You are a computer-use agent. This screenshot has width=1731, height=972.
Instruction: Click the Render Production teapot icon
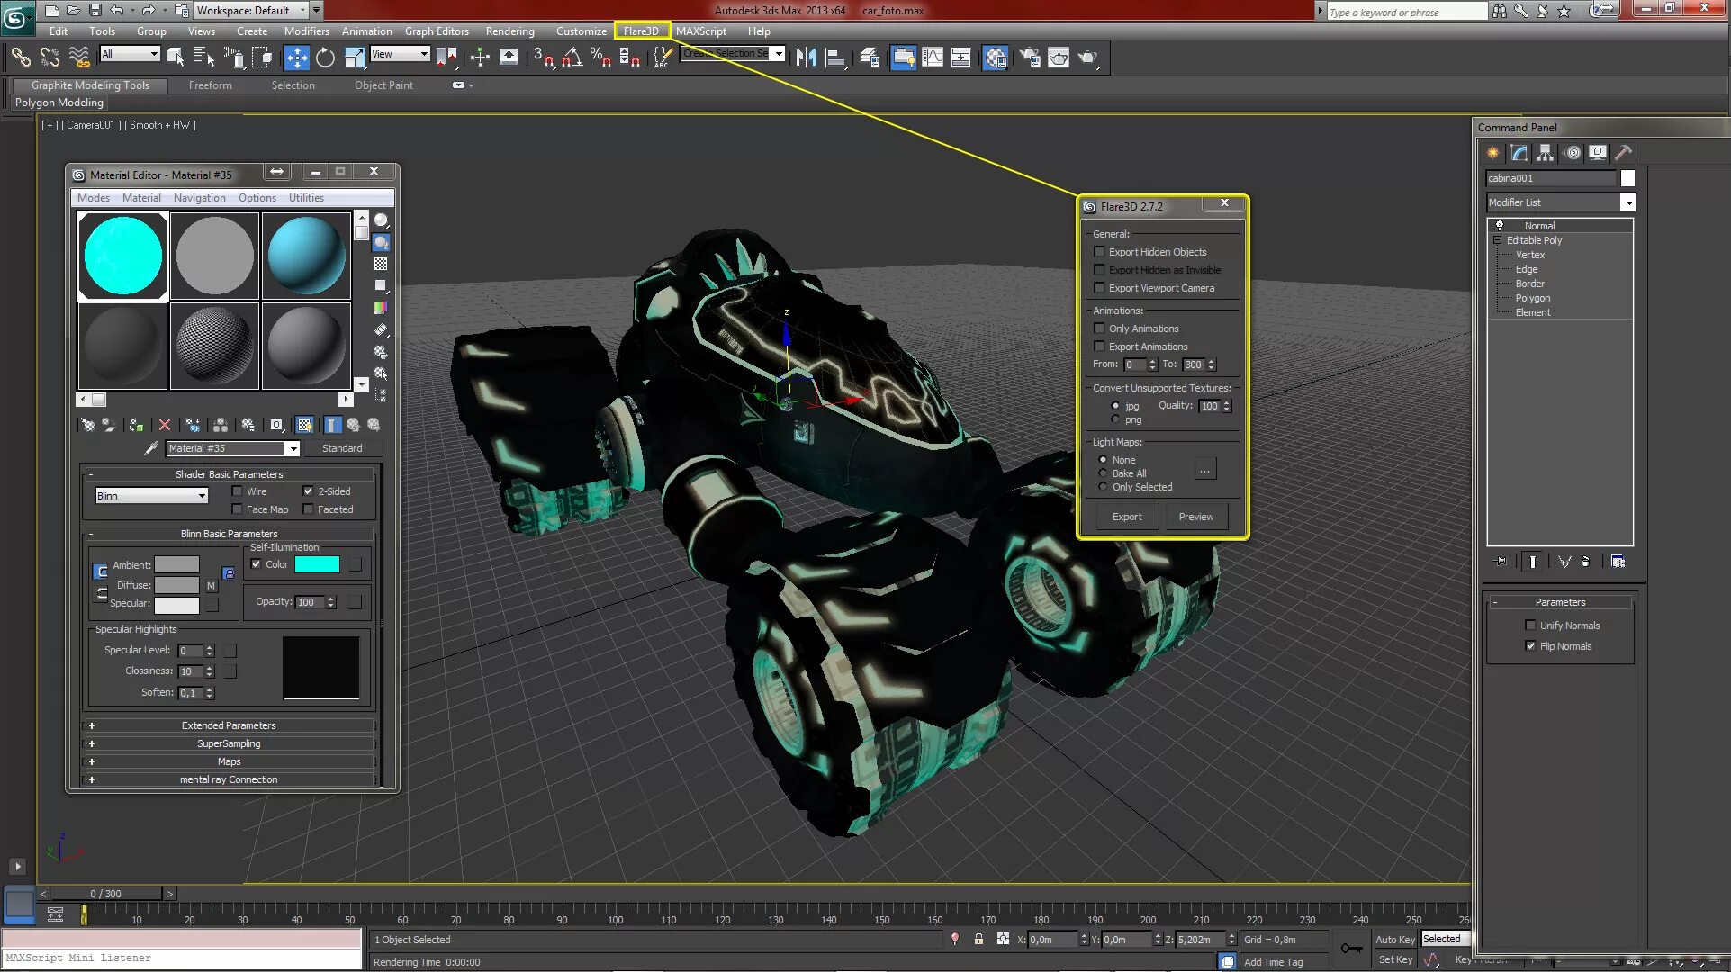(1087, 58)
